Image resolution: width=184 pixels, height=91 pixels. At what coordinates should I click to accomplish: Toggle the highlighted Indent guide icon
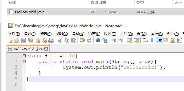pyautogui.click(x=159, y=40)
